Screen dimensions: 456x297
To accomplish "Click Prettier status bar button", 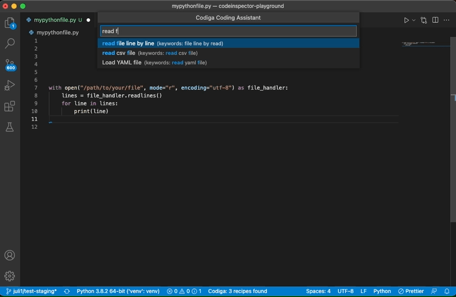I will pos(410,291).
